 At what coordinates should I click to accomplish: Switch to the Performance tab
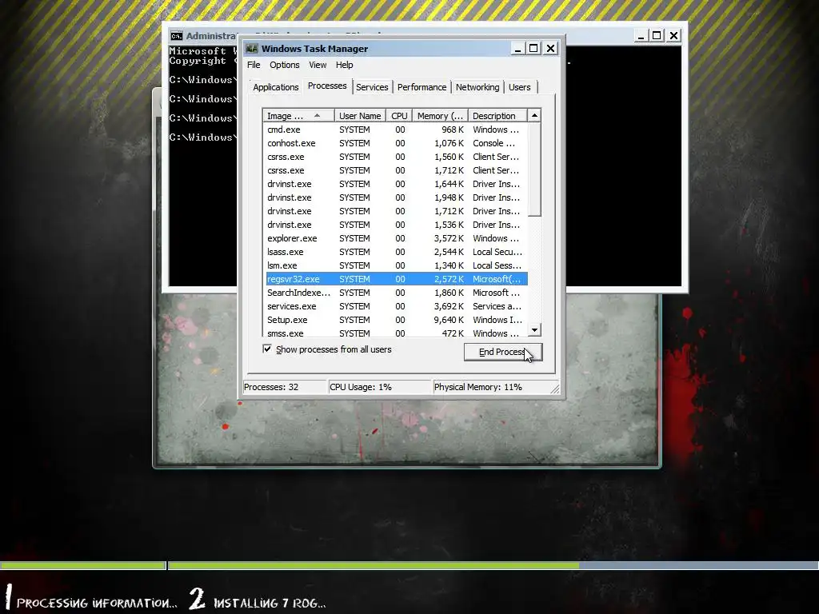pos(421,87)
